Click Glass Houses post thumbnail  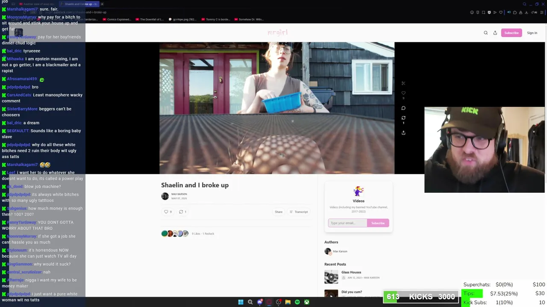coord(331,277)
